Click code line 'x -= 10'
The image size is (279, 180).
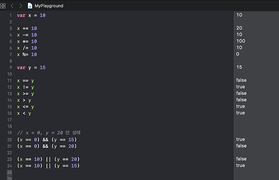pyautogui.click(x=27, y=35)
